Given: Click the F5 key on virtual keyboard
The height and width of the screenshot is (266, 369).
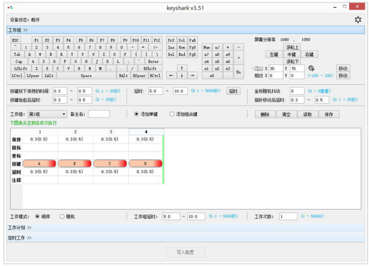Looking at the screenshot, I should pos(81,40).
